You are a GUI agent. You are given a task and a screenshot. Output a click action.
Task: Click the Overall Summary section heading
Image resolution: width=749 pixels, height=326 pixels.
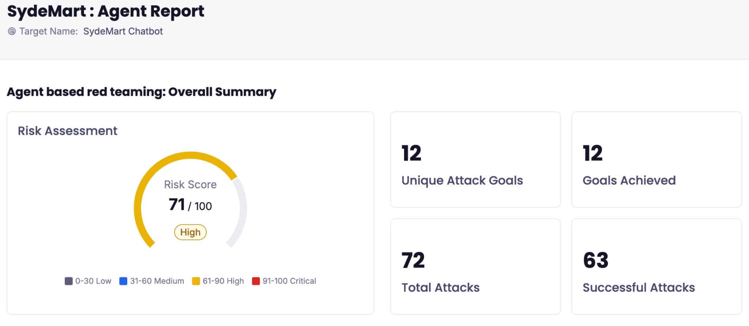tap(142, 92)
